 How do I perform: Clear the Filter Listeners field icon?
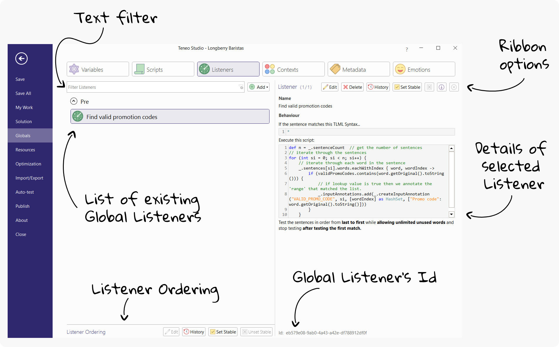click(241, 87)
